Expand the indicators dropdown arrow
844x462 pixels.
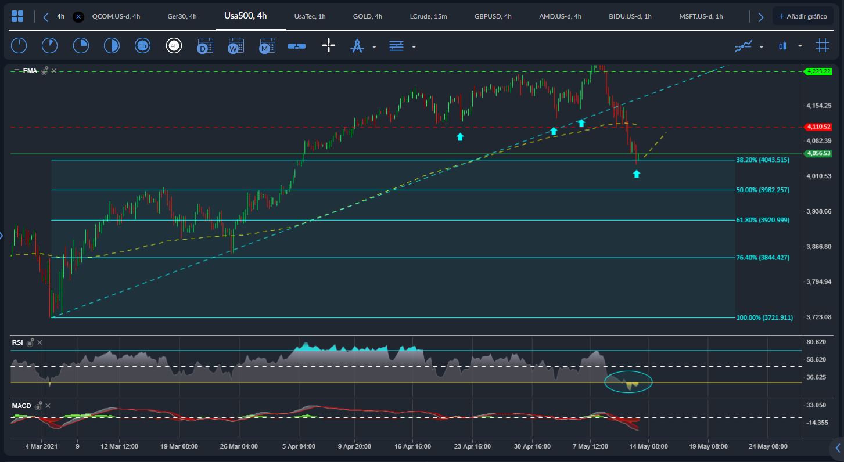coord(761,46)
